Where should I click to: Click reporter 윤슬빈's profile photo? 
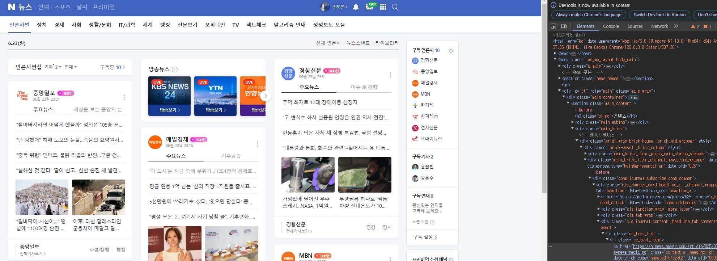pos(415,167)
